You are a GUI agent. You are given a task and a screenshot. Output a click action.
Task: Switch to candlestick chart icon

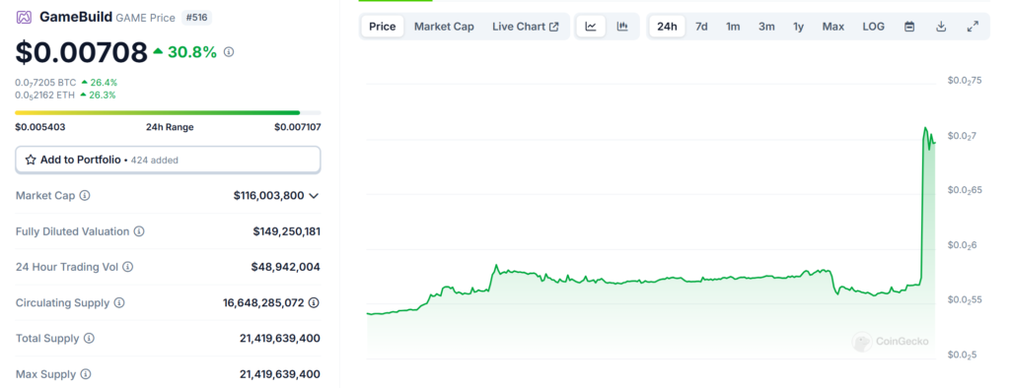622,27
